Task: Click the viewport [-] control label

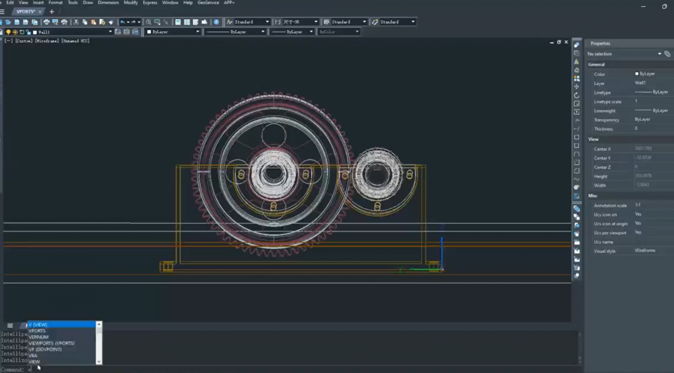Action: [8, 41]
